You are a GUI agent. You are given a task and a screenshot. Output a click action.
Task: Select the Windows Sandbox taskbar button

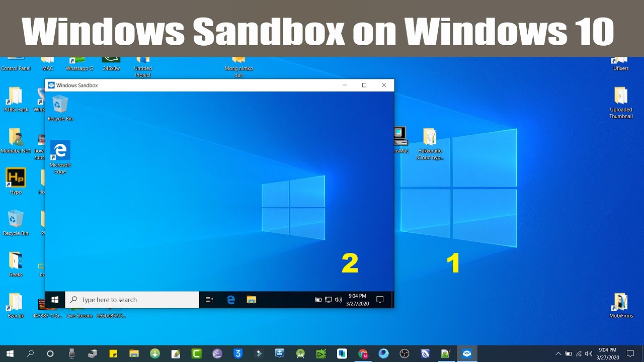click(467, 353)
